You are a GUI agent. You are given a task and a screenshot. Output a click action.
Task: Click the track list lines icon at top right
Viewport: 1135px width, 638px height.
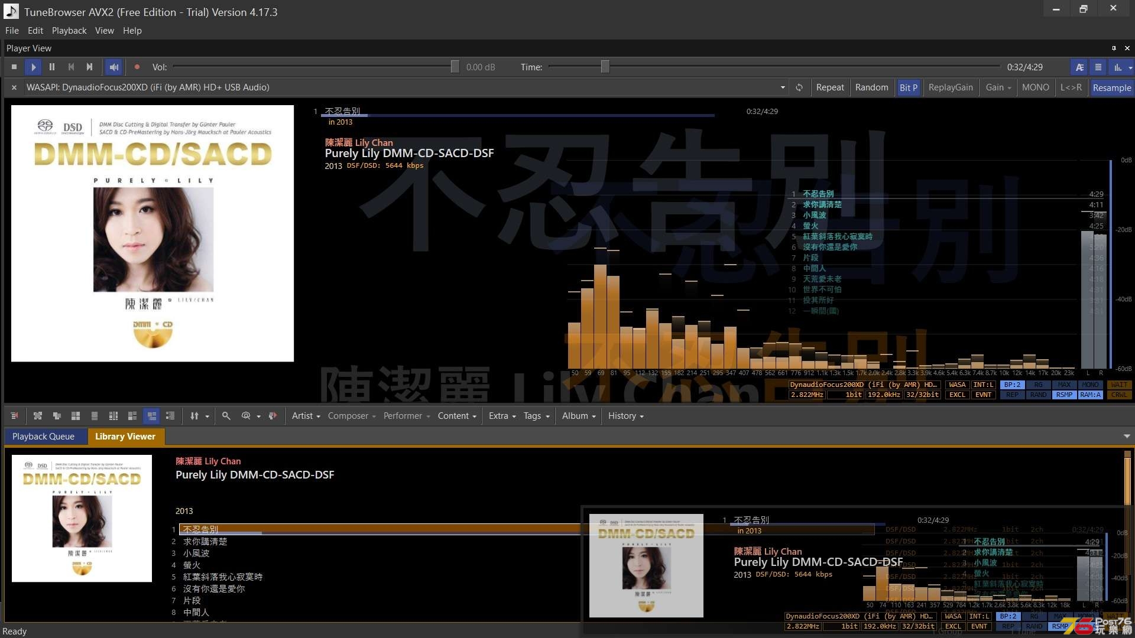point(1098,67)
